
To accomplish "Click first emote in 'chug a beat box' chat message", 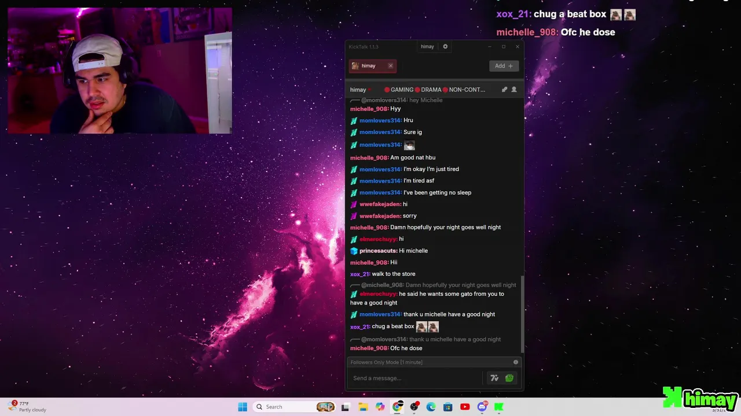I will [x=421, y=326].
